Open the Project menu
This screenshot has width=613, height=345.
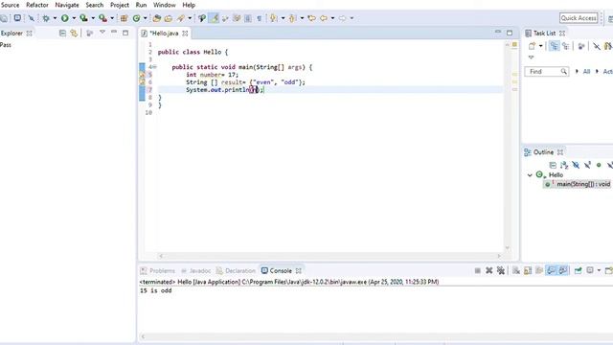[x=120, y=5]
